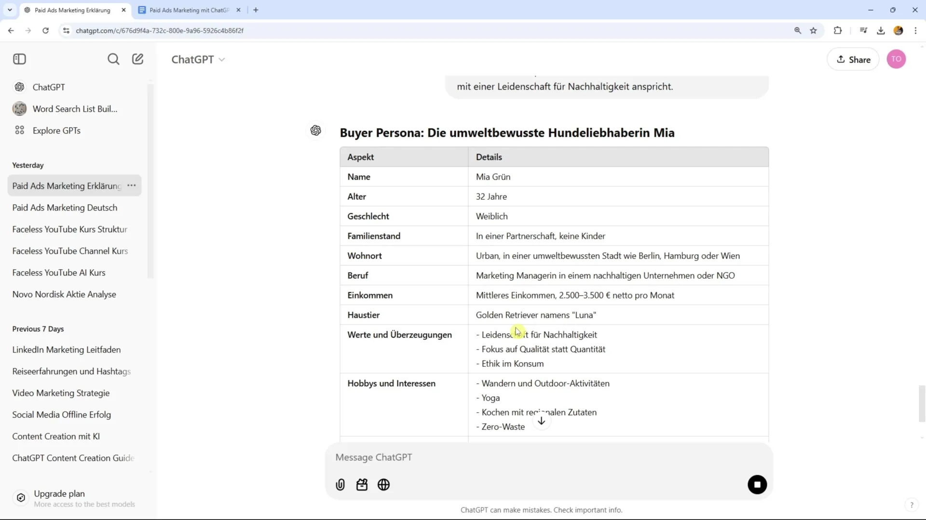Click the Message ChatGPT input field
The image size is (926, 520).
(x=549, y=457)
